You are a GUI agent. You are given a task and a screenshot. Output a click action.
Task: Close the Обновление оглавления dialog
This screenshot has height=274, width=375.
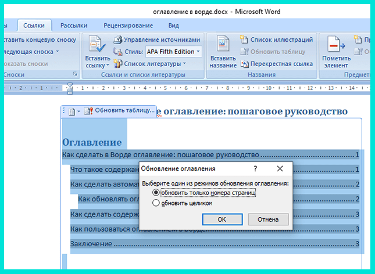(280, 169)
